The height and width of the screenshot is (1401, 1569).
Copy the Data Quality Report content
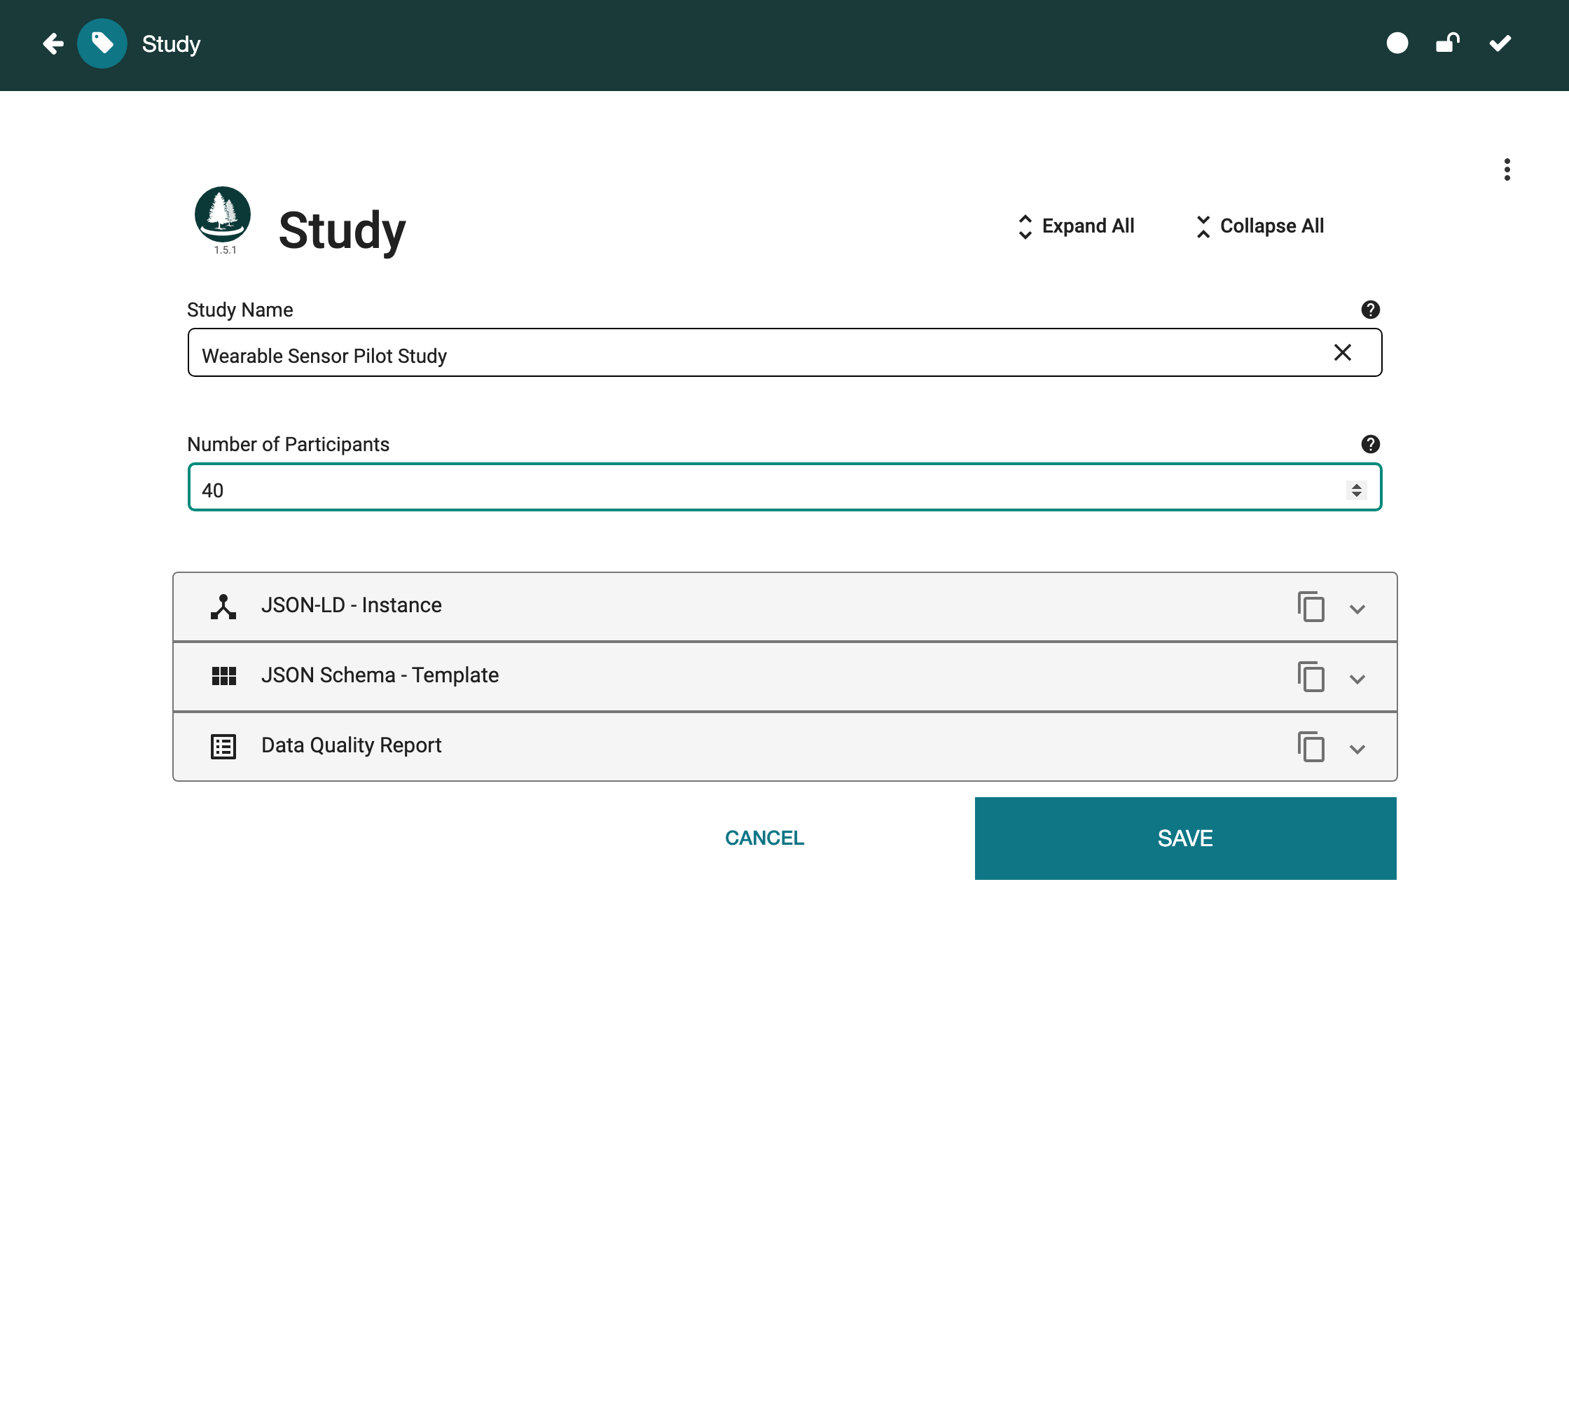tap(1311, 747)
